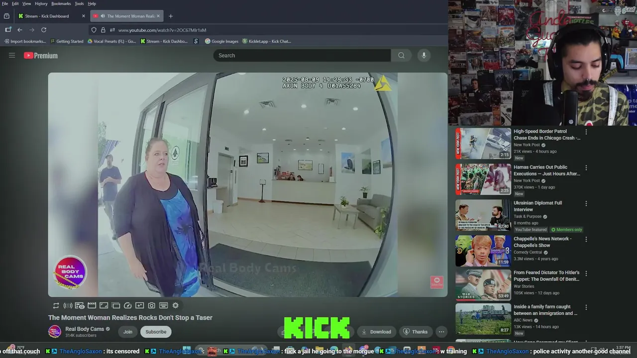Close the Moment Woman Realizes tab
The image size is (637, 358).
tap(158, 16)
